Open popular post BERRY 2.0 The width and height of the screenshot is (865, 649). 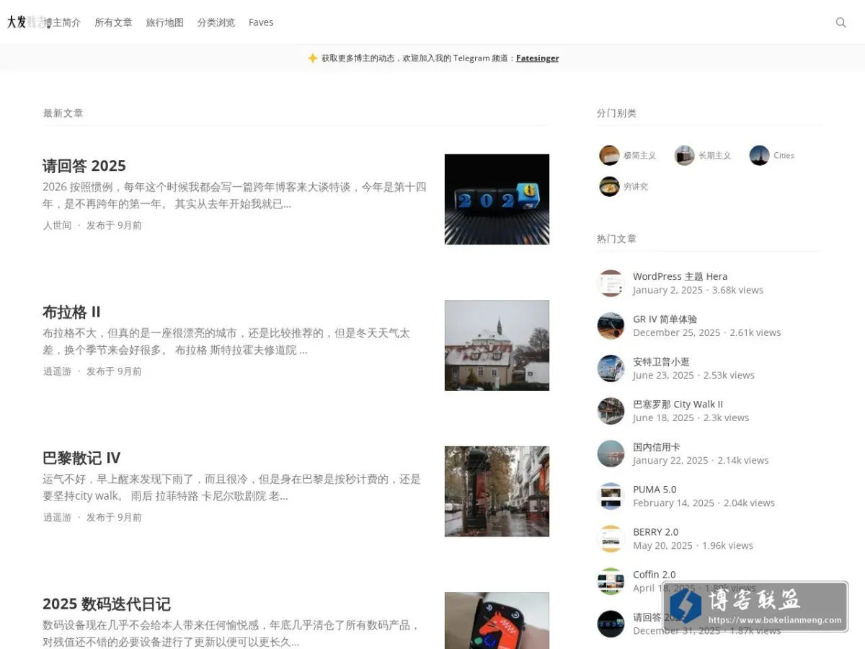(x=655, y=531)
